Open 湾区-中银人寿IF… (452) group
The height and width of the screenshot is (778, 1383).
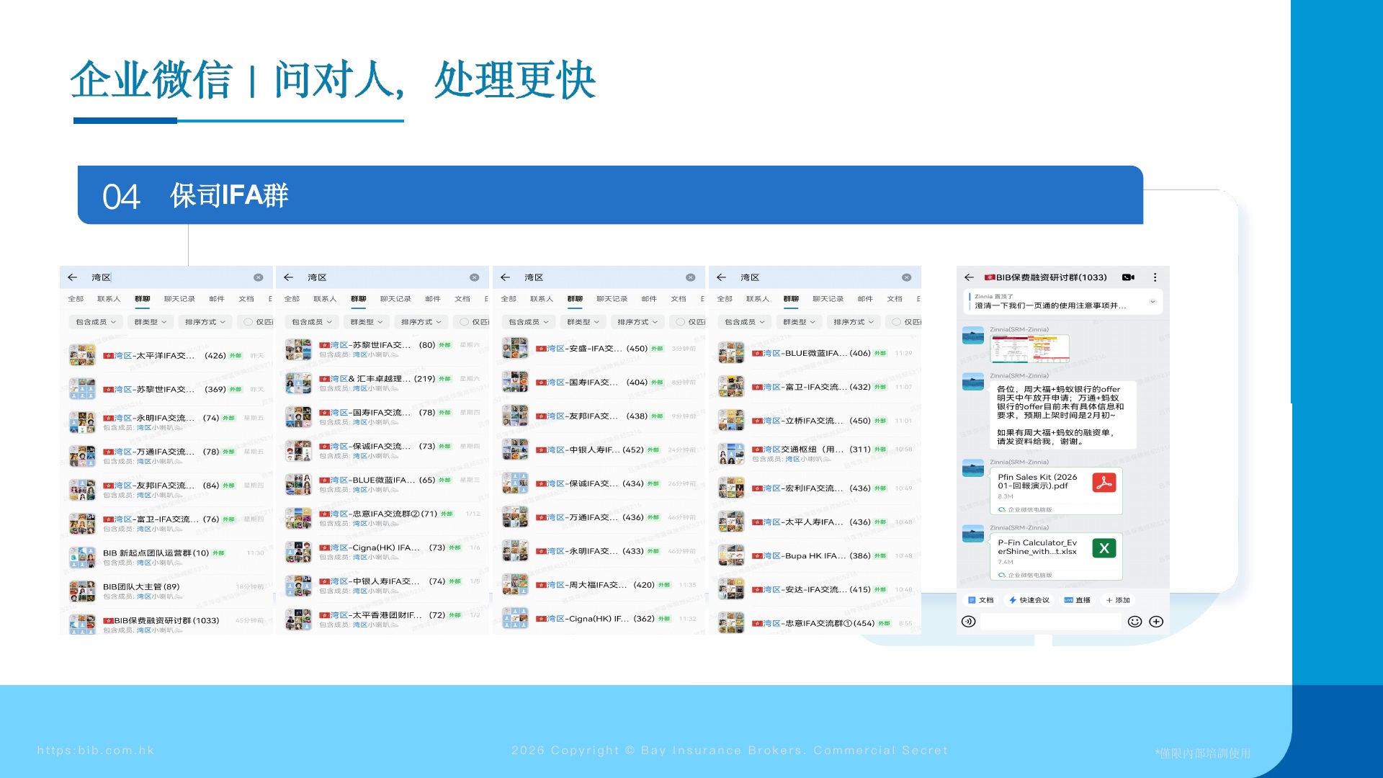(599, 450)
